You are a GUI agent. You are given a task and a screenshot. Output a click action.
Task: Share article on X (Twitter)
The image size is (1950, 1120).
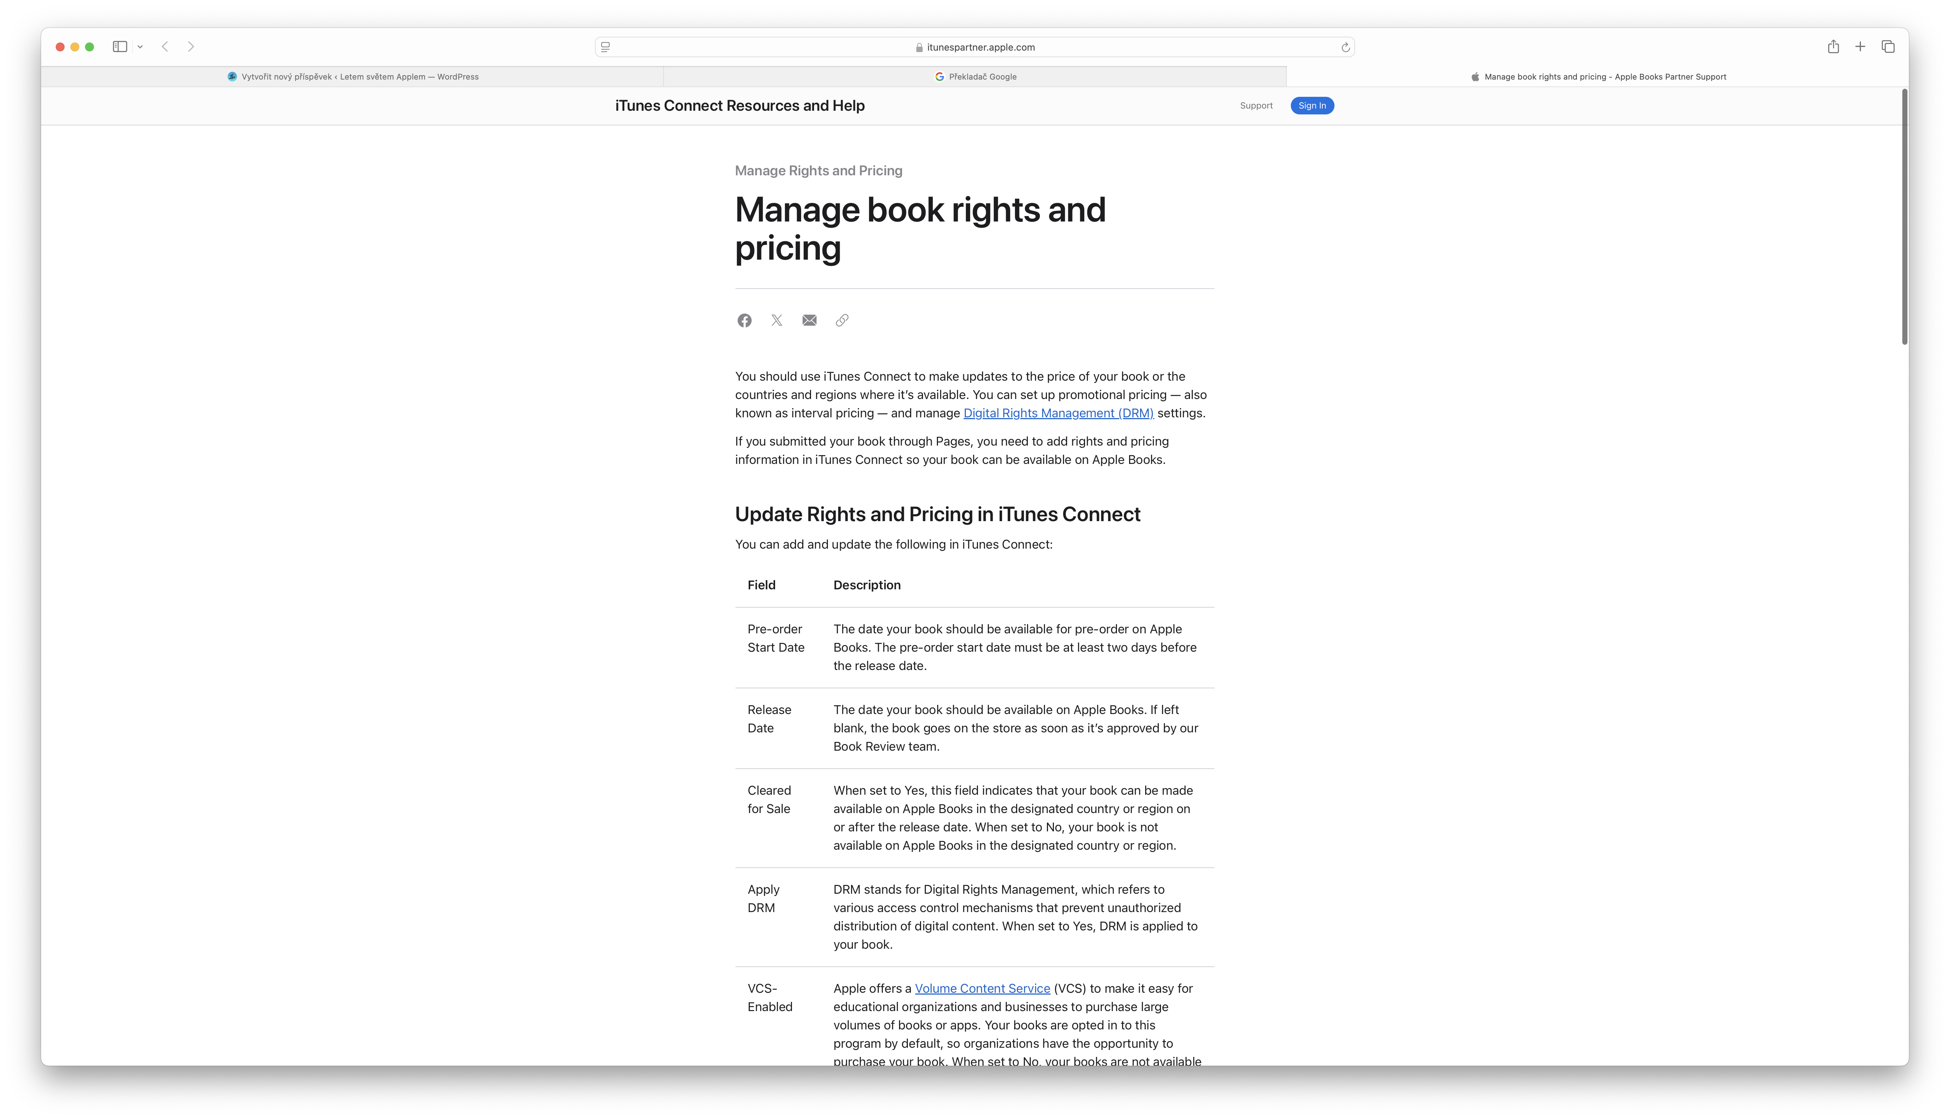click(776, 320)
